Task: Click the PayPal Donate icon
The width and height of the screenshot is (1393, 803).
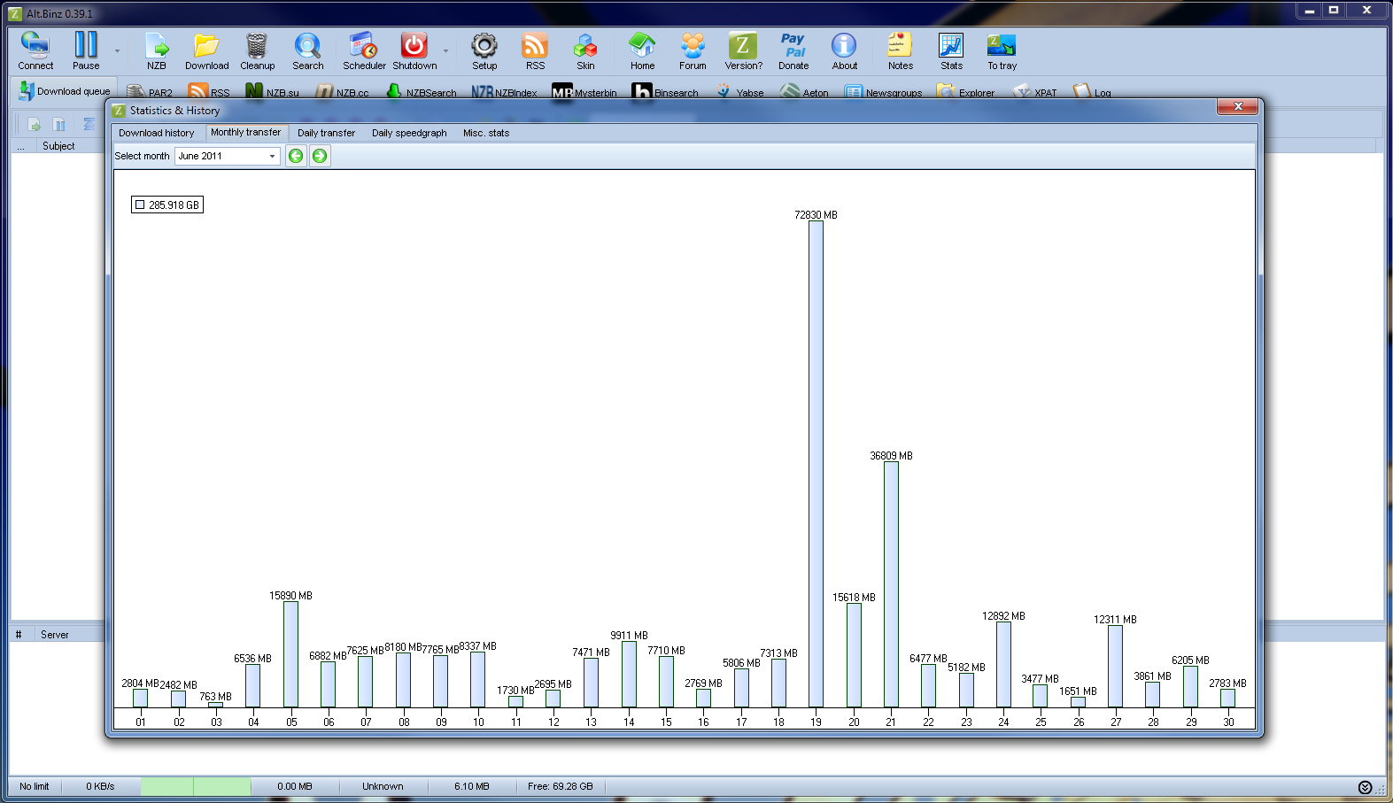Action: point(793,50)
